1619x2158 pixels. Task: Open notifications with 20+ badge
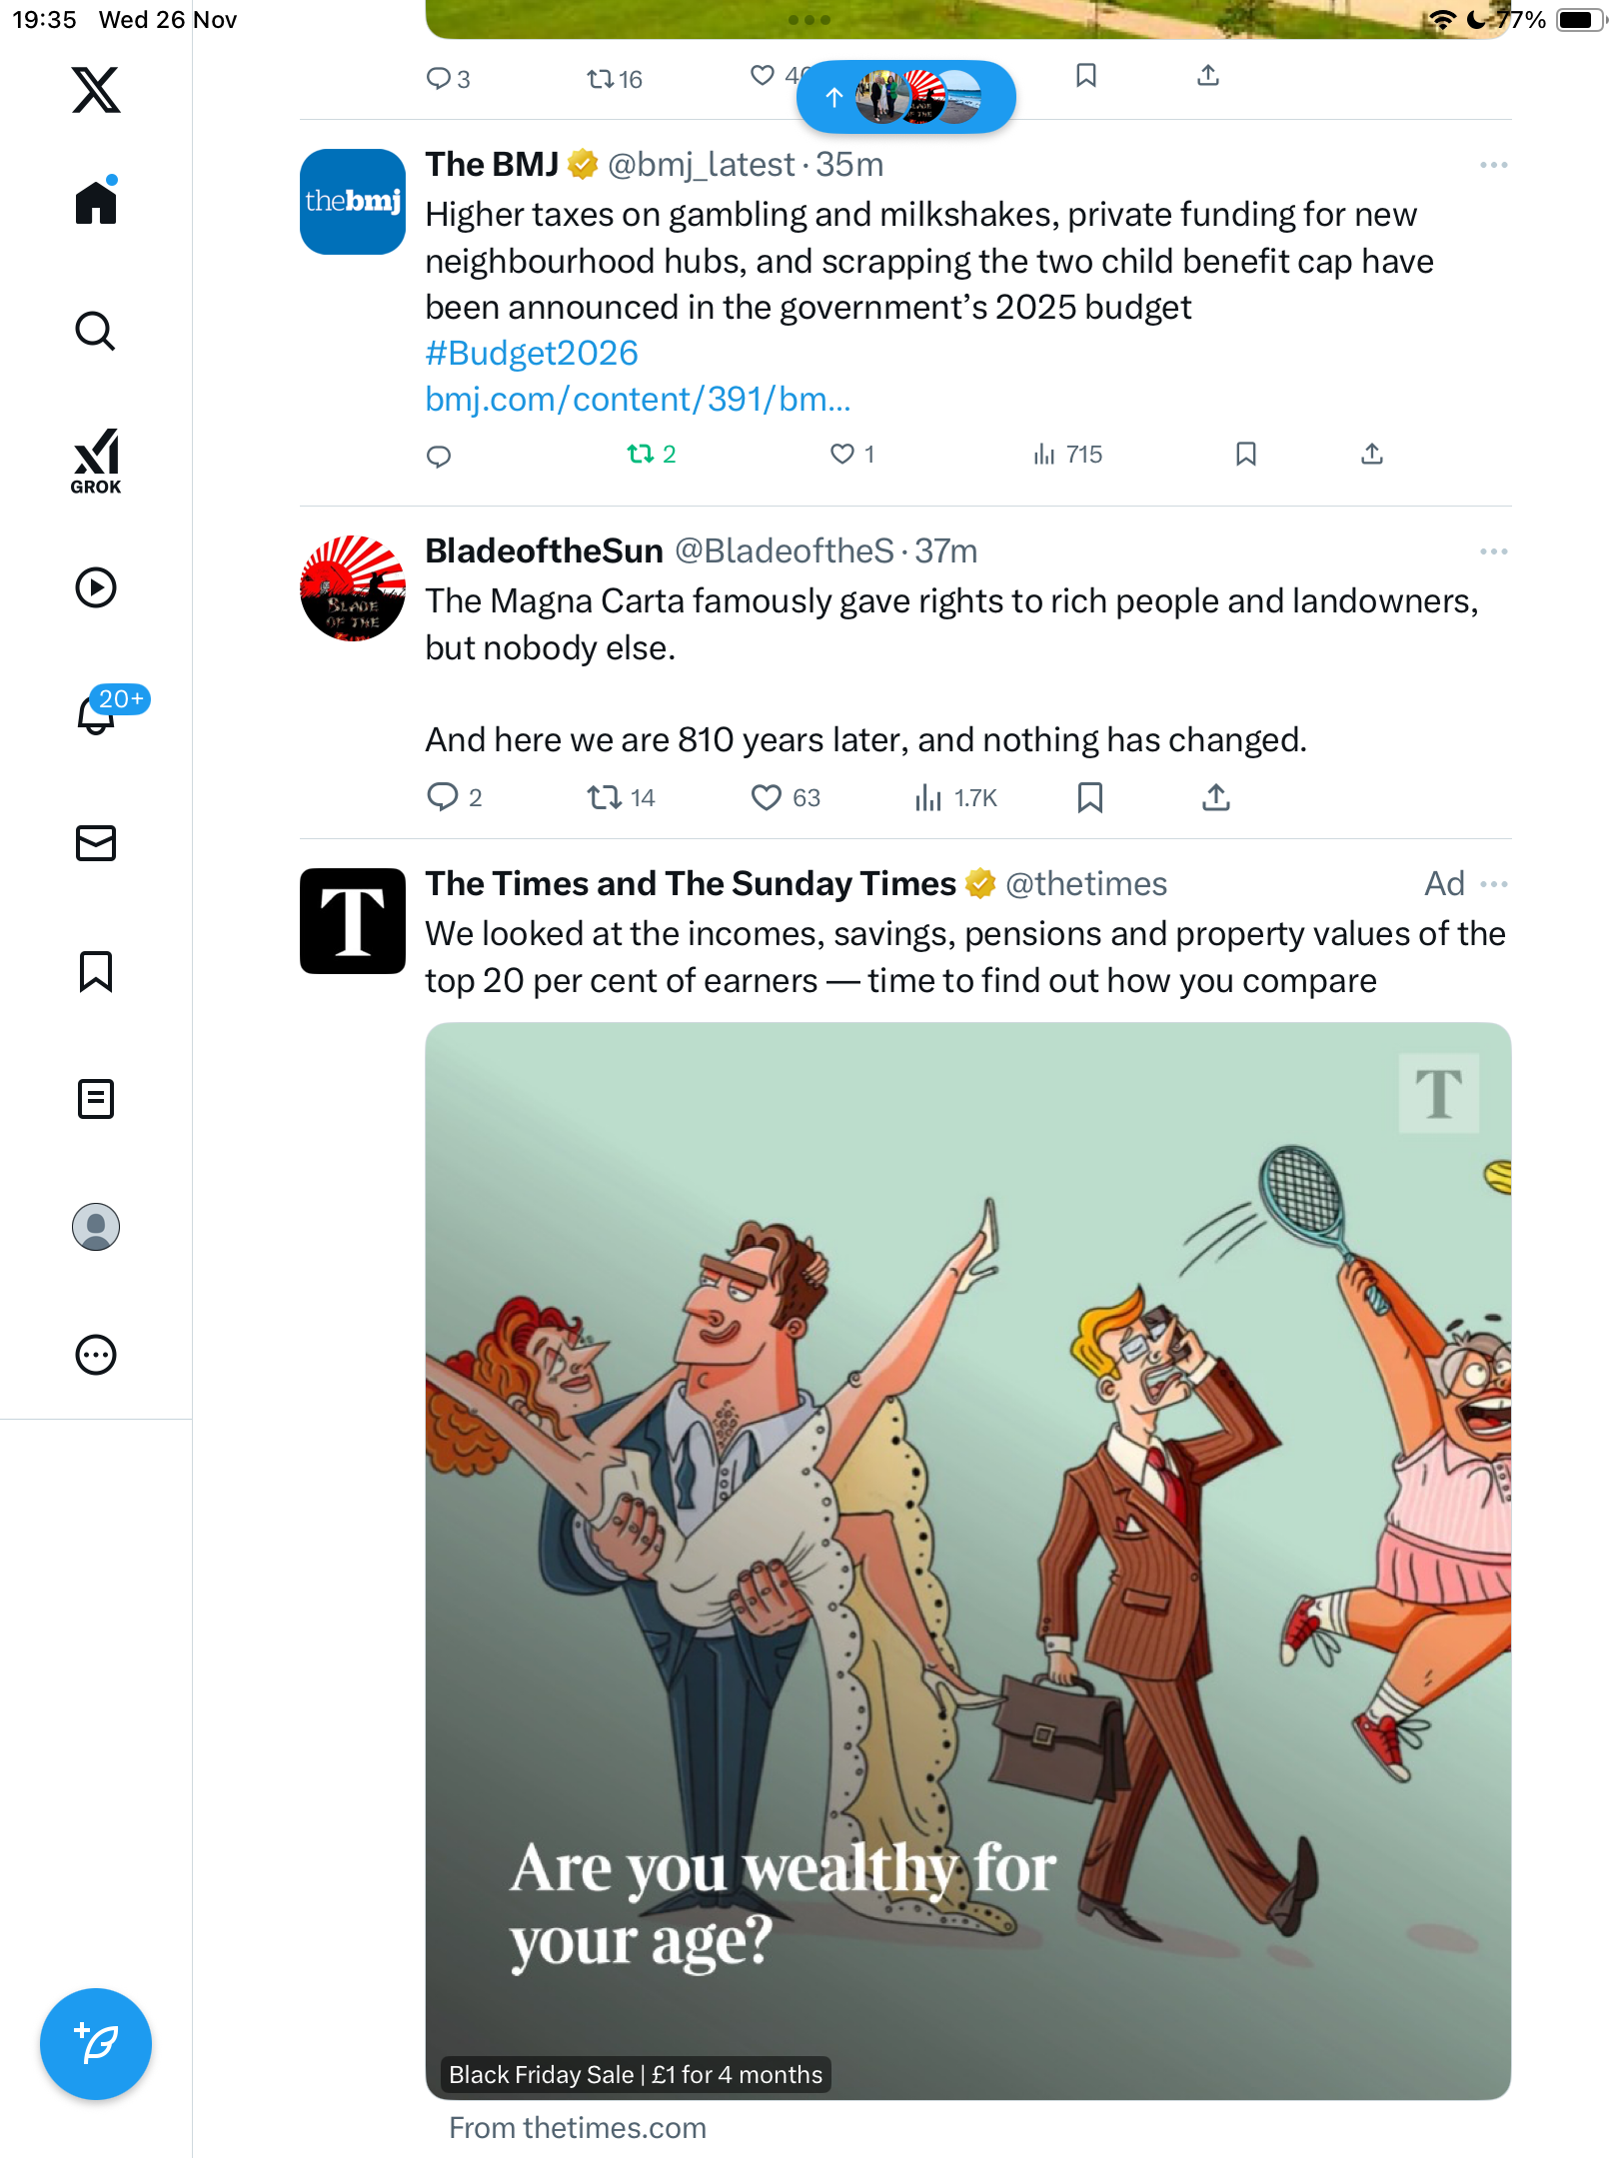pos(98,713)
